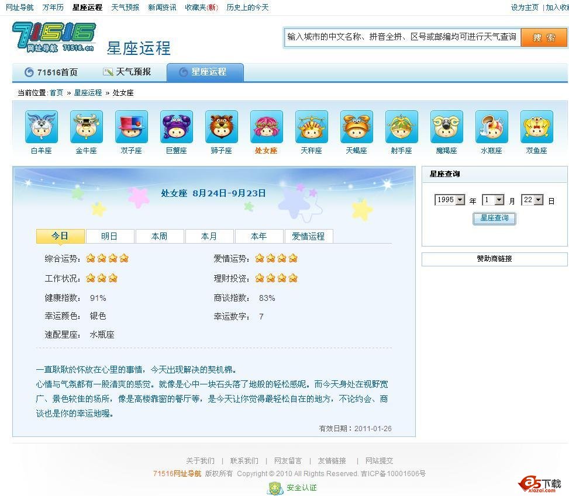The height and width of the screenshot is (496, 569).
Task: Select the 巨蟹座 Cancer icon
Action: 177,127
